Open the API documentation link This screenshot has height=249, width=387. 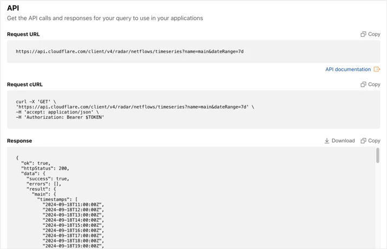348,69
